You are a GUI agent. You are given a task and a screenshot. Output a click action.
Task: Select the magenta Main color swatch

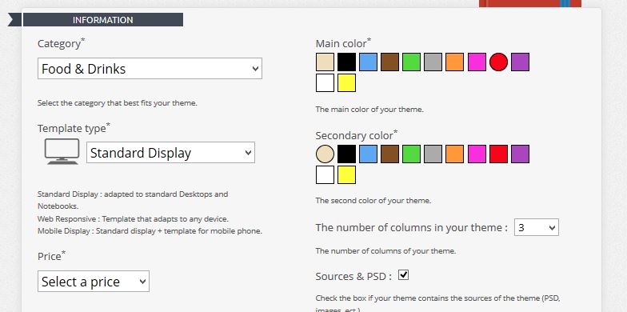[477, 62]
